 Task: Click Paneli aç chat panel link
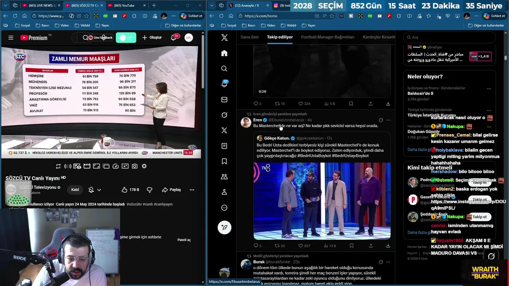click(184, 240)
